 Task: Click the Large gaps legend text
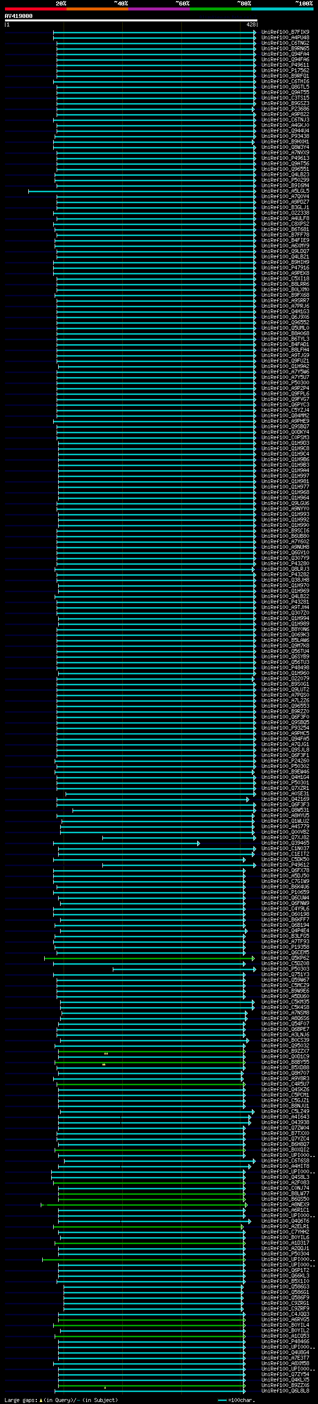[x=61, y=1400]
